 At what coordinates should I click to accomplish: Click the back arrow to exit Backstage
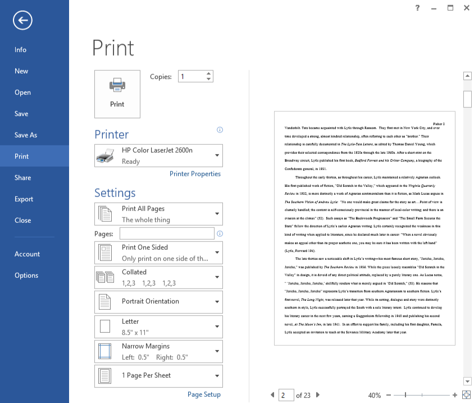pos(22,21)
